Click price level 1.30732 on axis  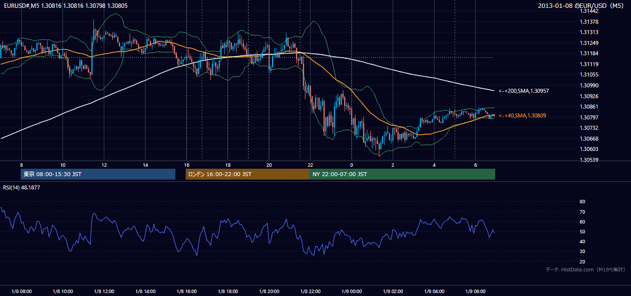click(590, 128)
